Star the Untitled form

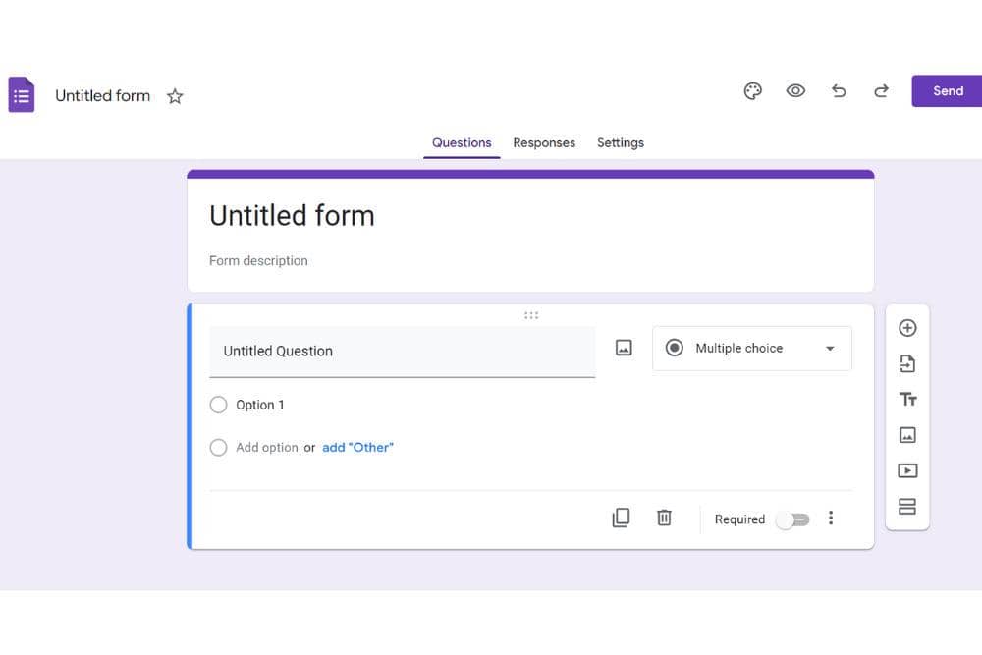[x=175, y=96]
